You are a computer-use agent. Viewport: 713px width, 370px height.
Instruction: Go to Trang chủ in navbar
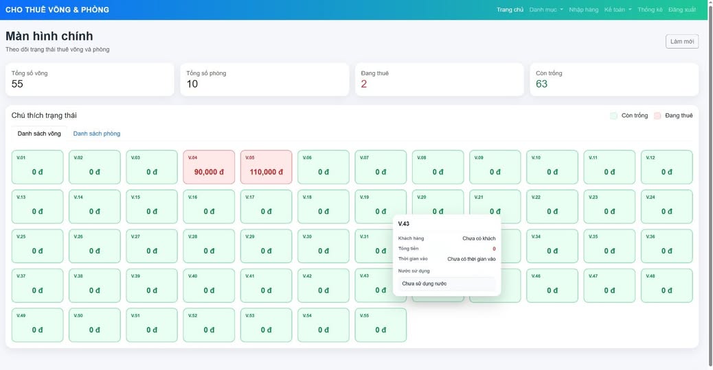(x=510, y=10)
